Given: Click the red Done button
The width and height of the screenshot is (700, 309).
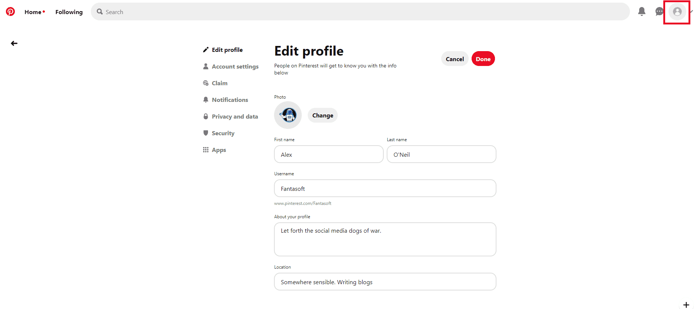Looking at the screenshot, I should click(483, 59).
